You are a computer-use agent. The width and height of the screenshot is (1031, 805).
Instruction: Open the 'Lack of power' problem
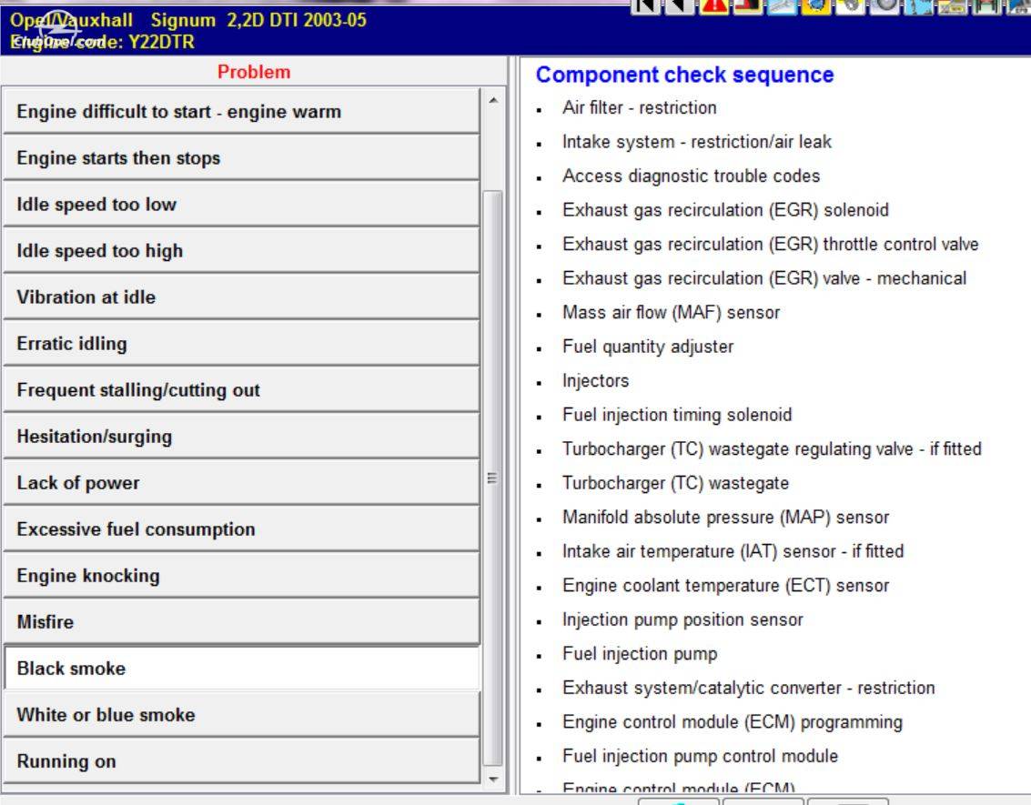241,483
